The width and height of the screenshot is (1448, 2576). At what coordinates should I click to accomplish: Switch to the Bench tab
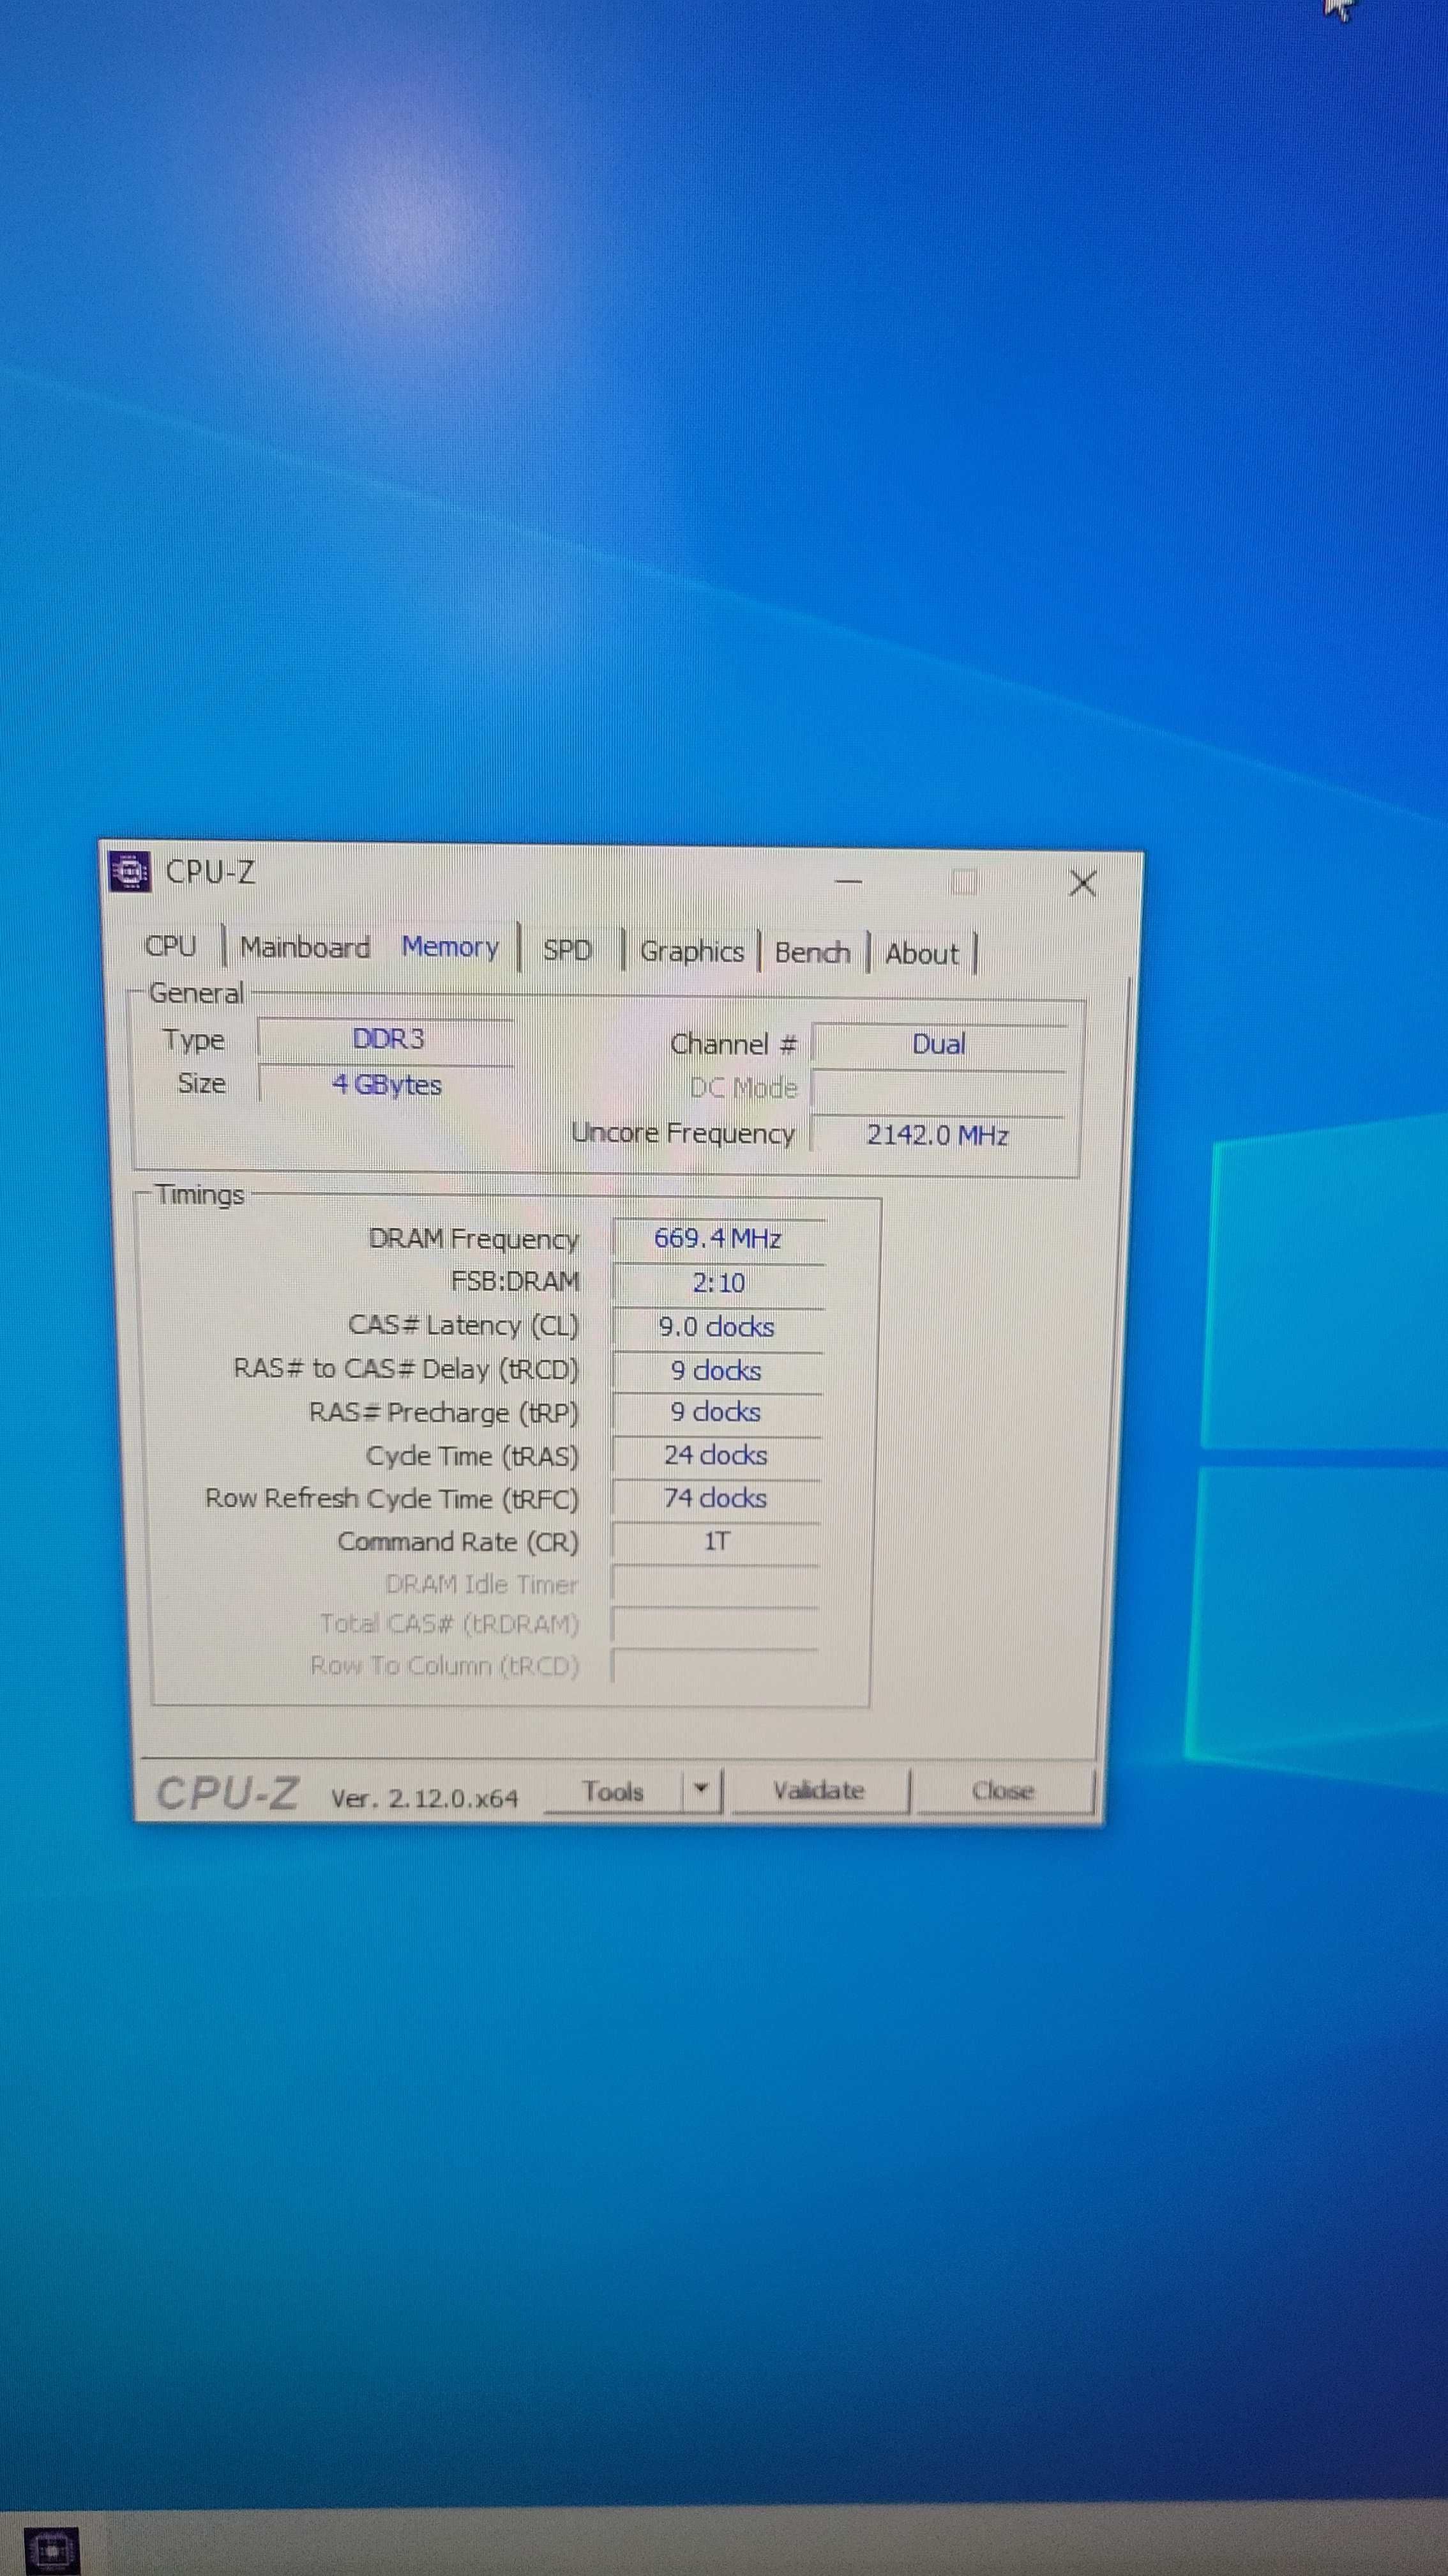813,953
